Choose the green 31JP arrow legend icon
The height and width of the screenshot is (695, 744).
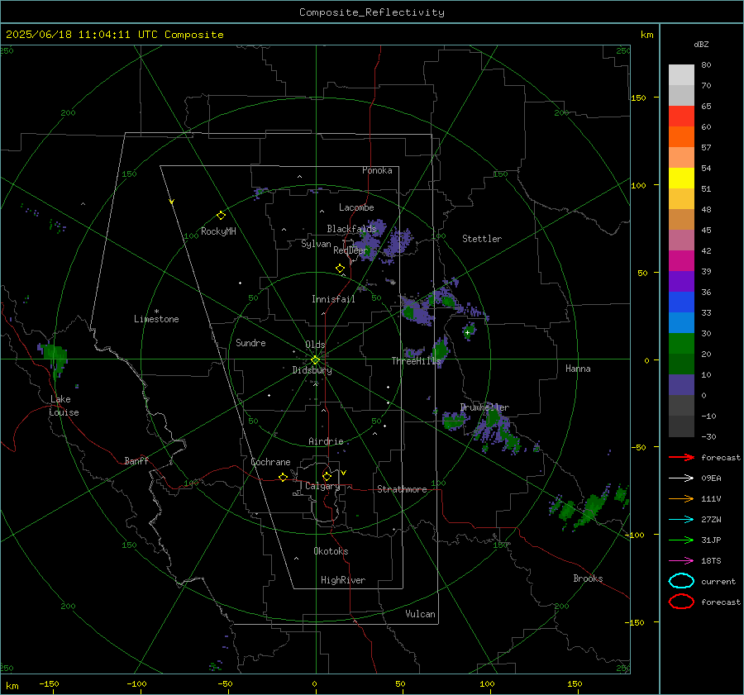pos(681,540)
